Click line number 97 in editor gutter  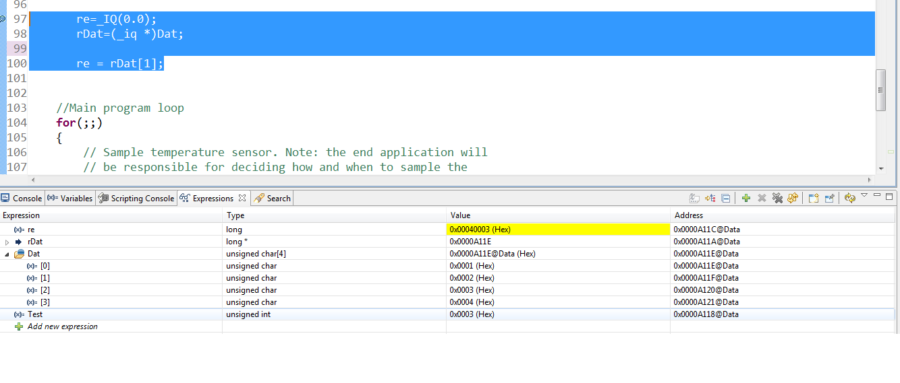point(20,19)
